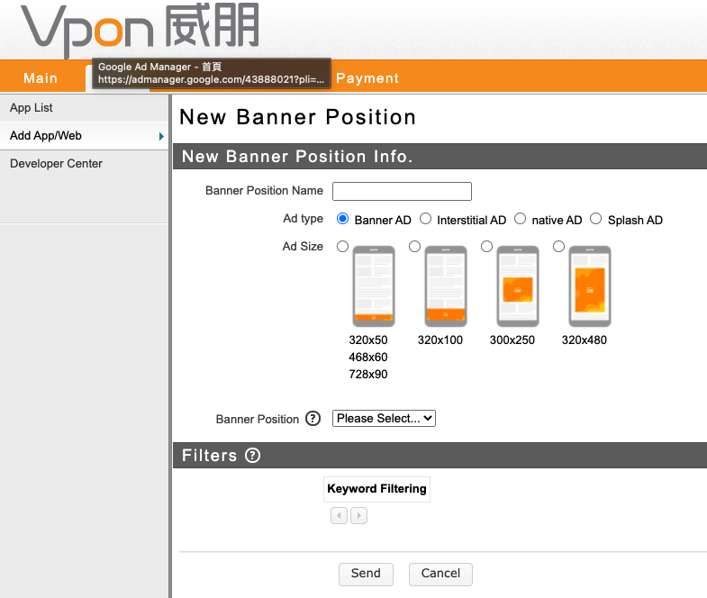Focus the Banner Position Name field
Screen dimensions: 707x598
pos(402,191)
